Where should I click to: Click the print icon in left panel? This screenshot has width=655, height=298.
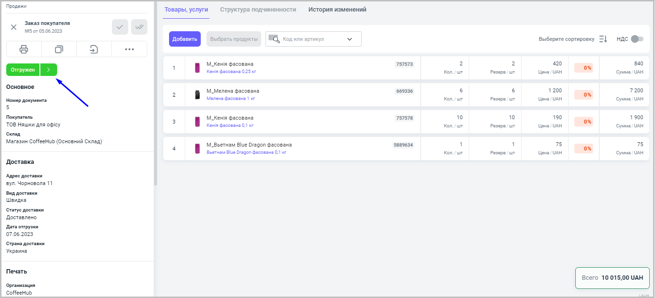pyautogui.click(x=24, y=49)
